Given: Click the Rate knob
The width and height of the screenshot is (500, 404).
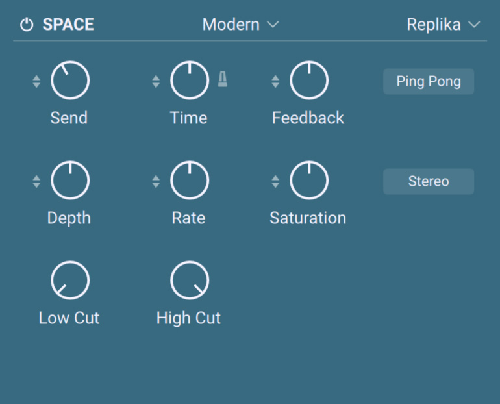Looking at the screenshot, I should tap(190, 181).
